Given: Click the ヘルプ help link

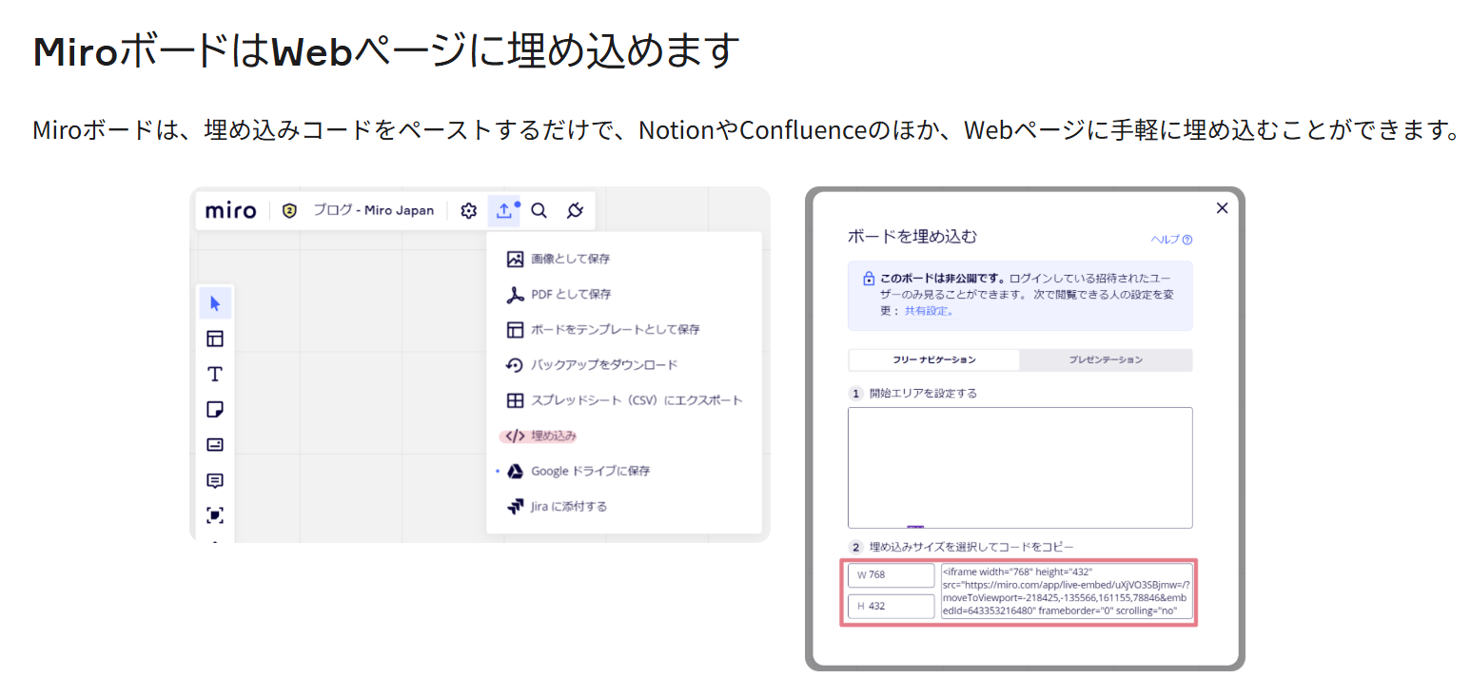Looking at the screenshot, I should tap(1170, 240).
